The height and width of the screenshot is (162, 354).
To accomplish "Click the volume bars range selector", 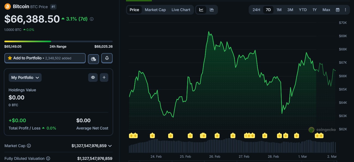I will pos(233,146).
